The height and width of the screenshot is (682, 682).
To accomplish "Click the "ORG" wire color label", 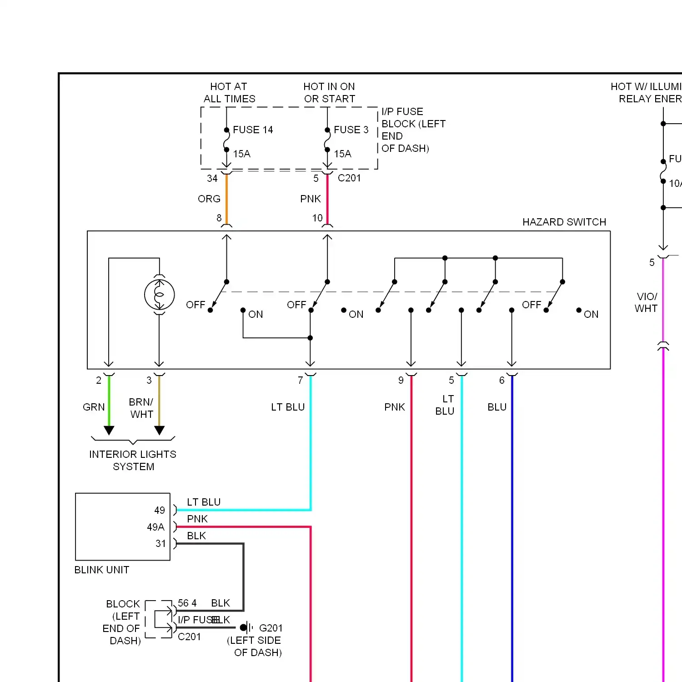I will (209, 199).
